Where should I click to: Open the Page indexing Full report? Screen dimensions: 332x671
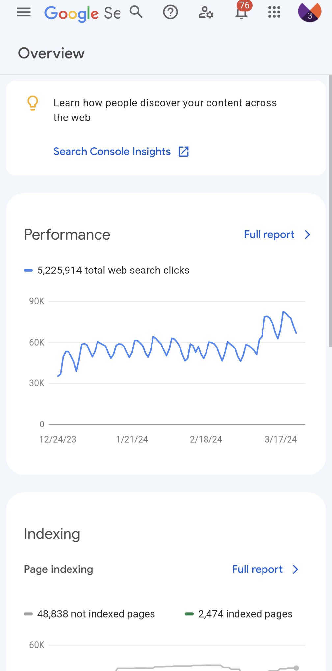pos(257,569)
